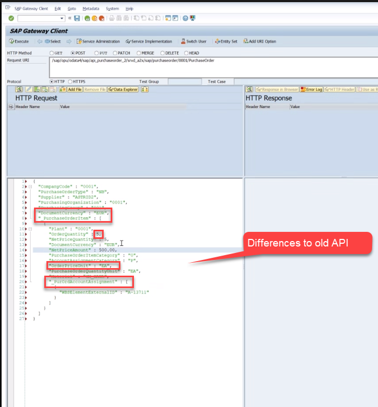Open the Error Log button

tap(312, 89)
